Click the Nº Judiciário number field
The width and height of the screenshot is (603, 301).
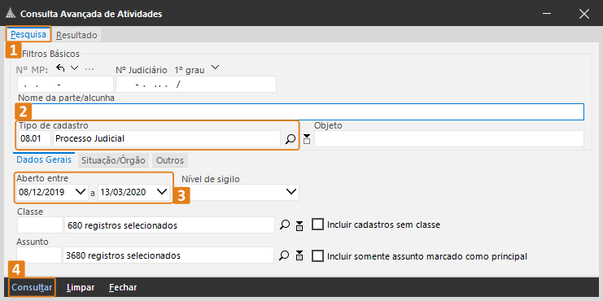click(196, 84)
